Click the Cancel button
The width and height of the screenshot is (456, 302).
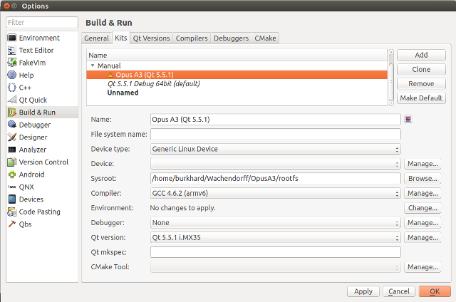coord(399,291)
